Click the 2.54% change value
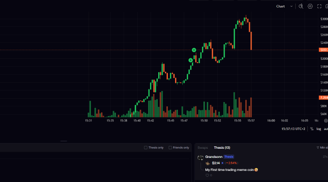328x182 pixels. tap(232, 163)
